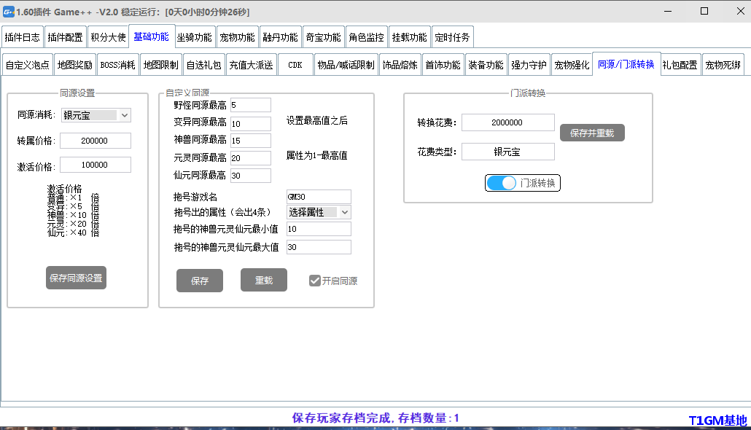Open the BOSS消耗 sub-tab
This screenshot has height=430, width=751.
point(118,65)
